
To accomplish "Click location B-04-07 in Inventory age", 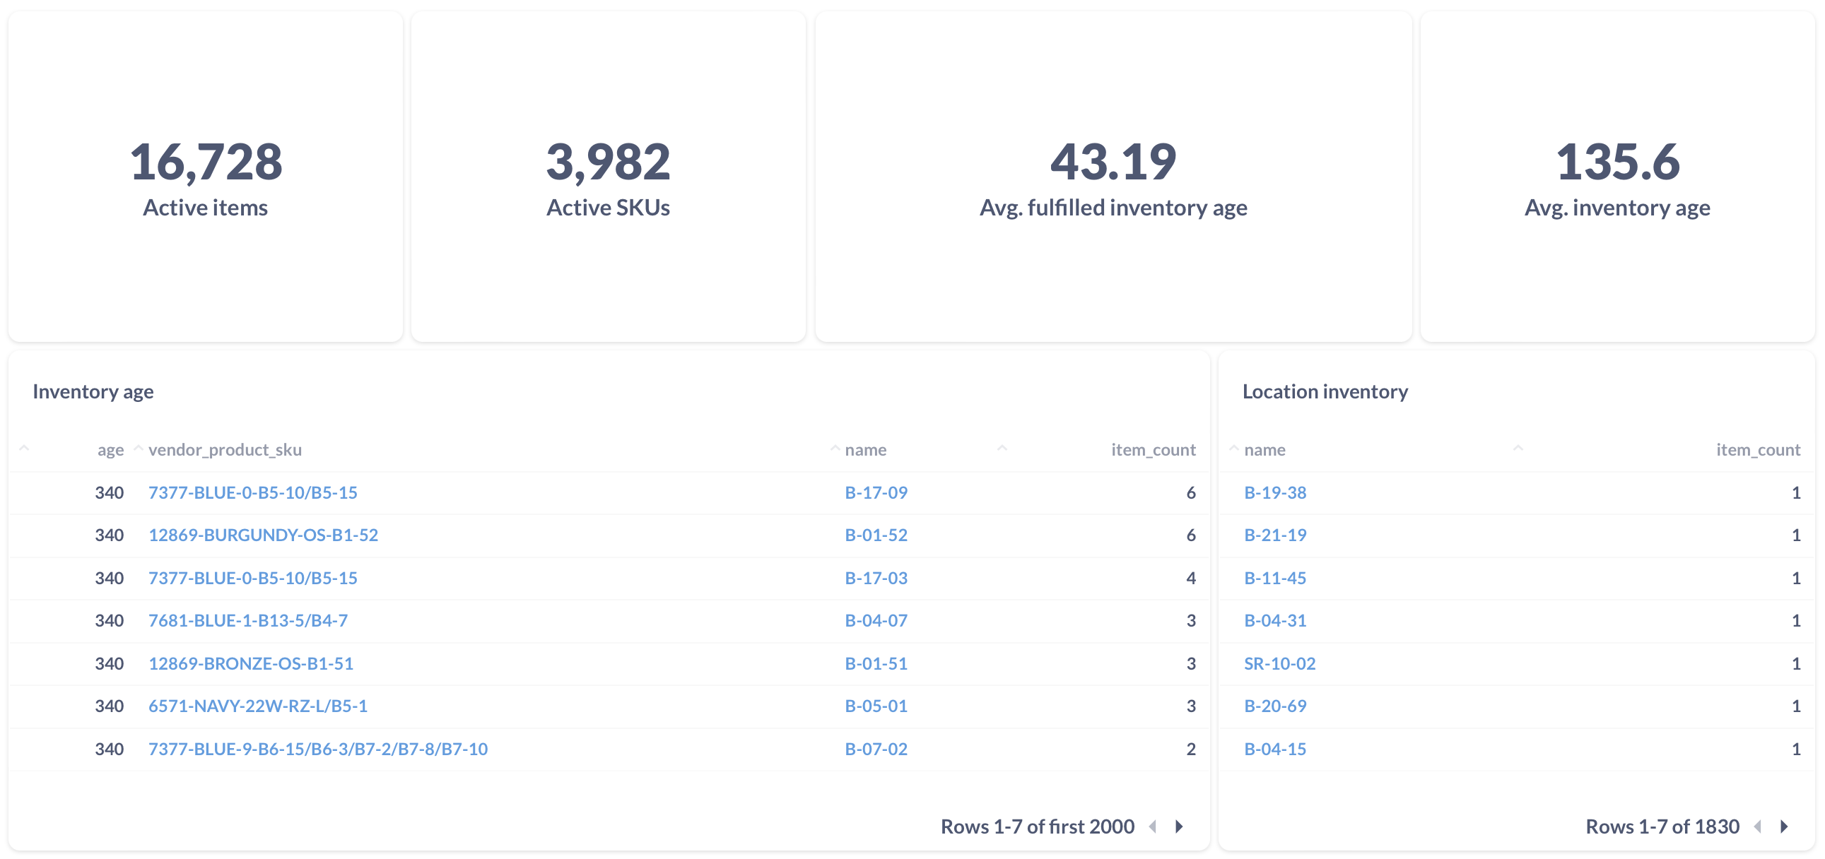I will [876, 620].
